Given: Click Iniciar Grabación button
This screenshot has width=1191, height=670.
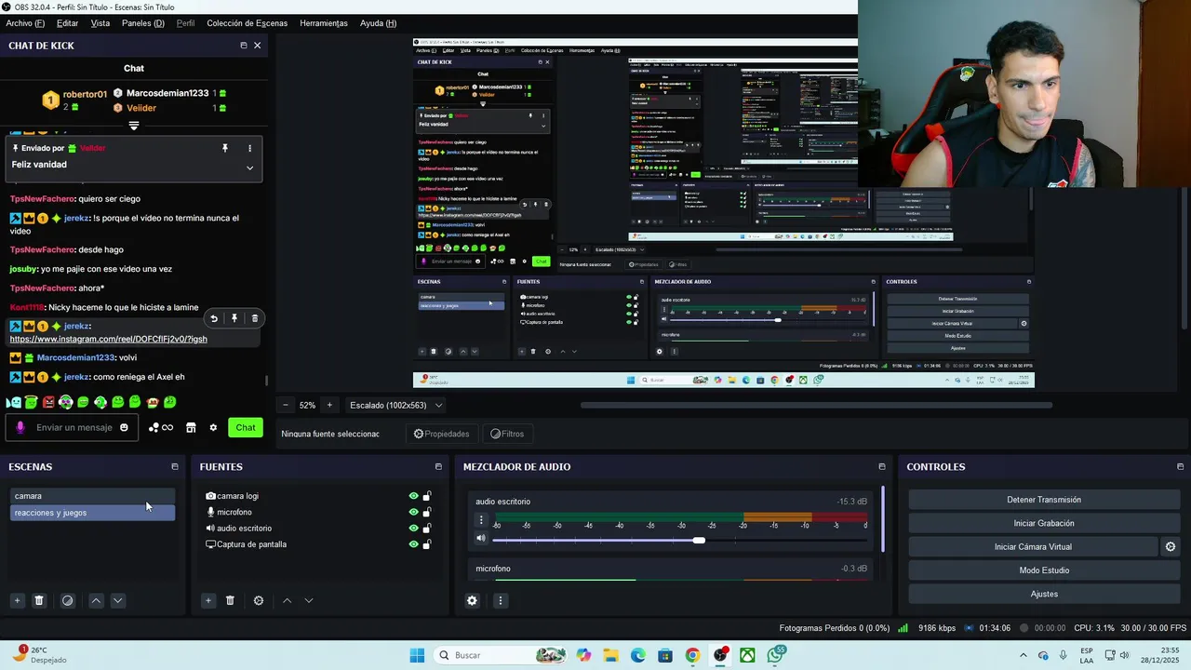Looking at the screenshot, I should click(x=1044, y=523).
